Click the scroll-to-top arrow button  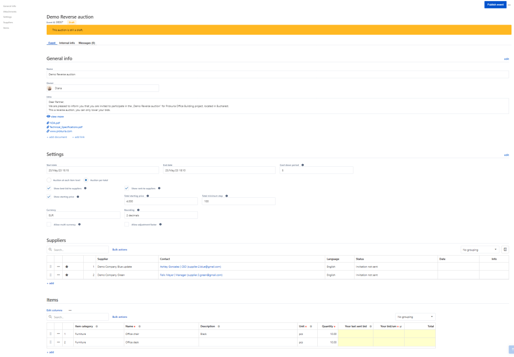pos(511,349)
